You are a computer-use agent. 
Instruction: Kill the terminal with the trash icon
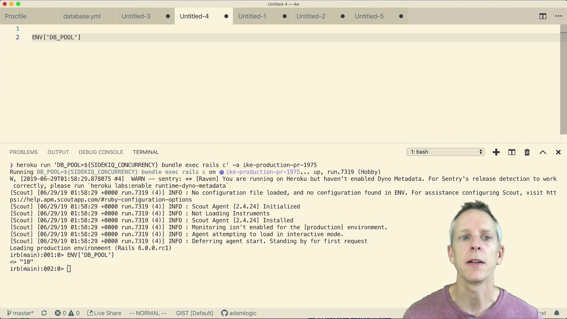pyautogui.click(x=527, y=152)
